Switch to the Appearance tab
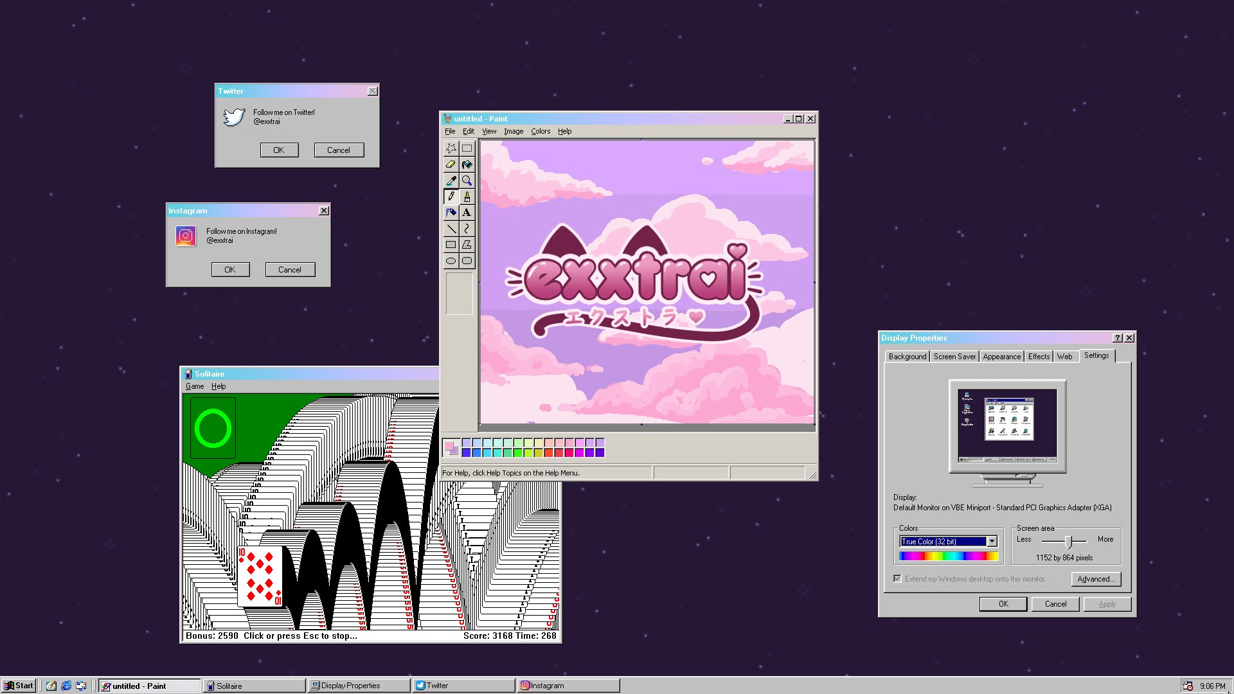This screenshot has height=694, width=1234. pyautogui.click(x=1001, y=357)
